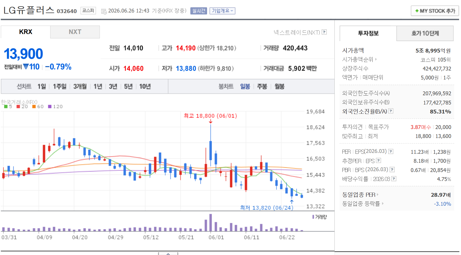Select 1년 line chart period

pyautogui.click(x=98, y=87)
